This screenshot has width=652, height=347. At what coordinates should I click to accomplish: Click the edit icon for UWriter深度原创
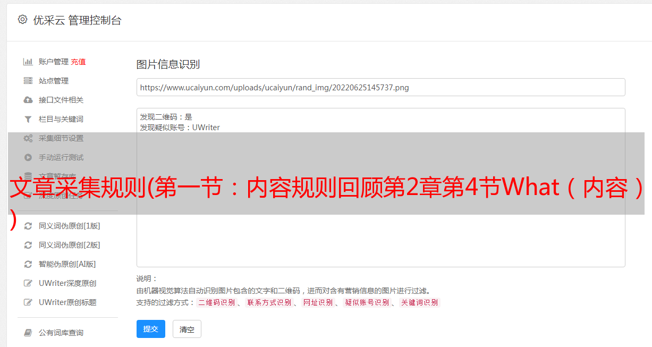tap(28, 283)
